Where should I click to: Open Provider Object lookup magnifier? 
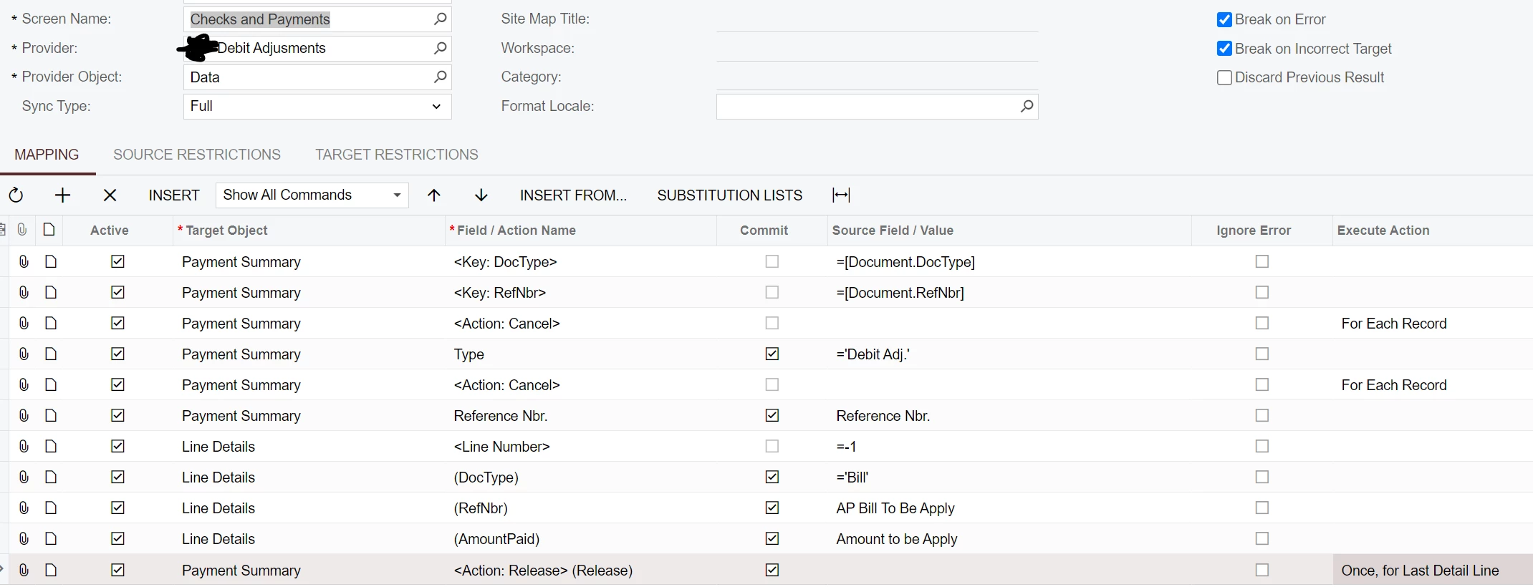click(x=441, y=77)
